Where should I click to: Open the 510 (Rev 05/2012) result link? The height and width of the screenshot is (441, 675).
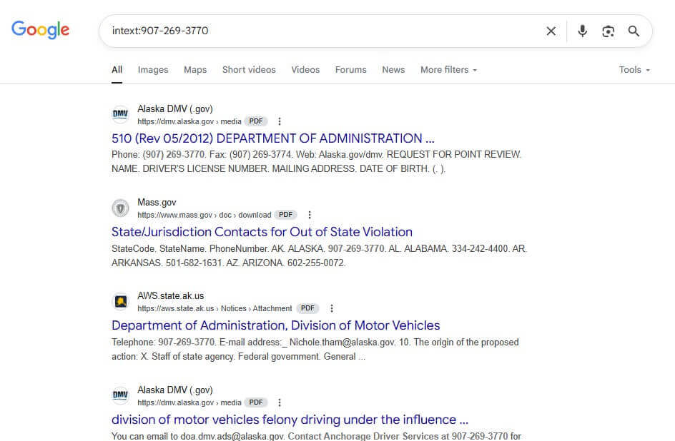pos(273,138)
